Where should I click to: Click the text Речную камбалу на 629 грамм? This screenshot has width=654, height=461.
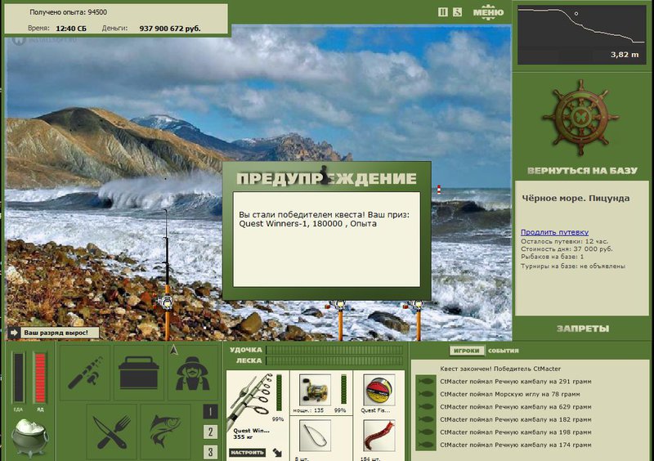[x=542, y=407]
